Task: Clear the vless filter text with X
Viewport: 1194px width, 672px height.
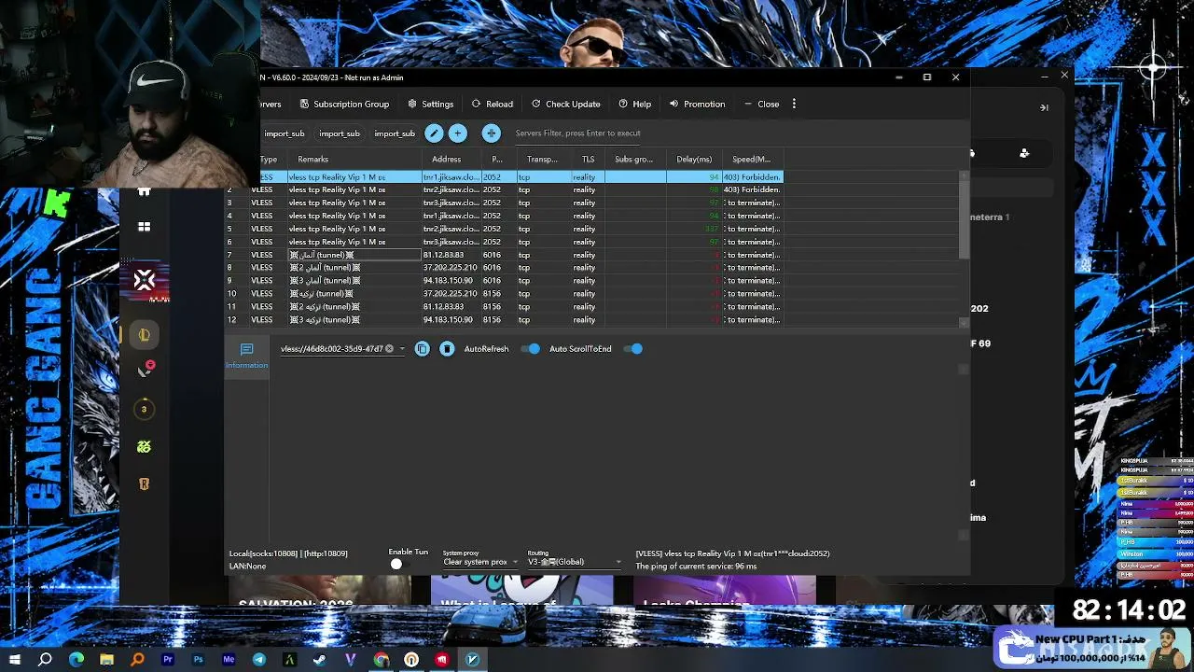Action: (x=389, y=349)
